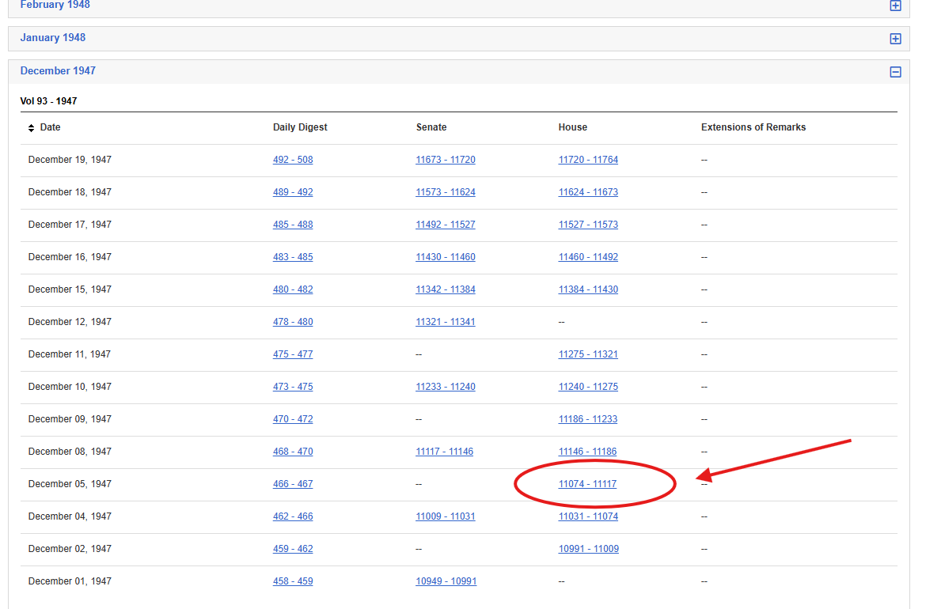This screenshot has height=609, width=926.
Task: Open Senate pages 11321 - 11341
Action: coord(446,322)
